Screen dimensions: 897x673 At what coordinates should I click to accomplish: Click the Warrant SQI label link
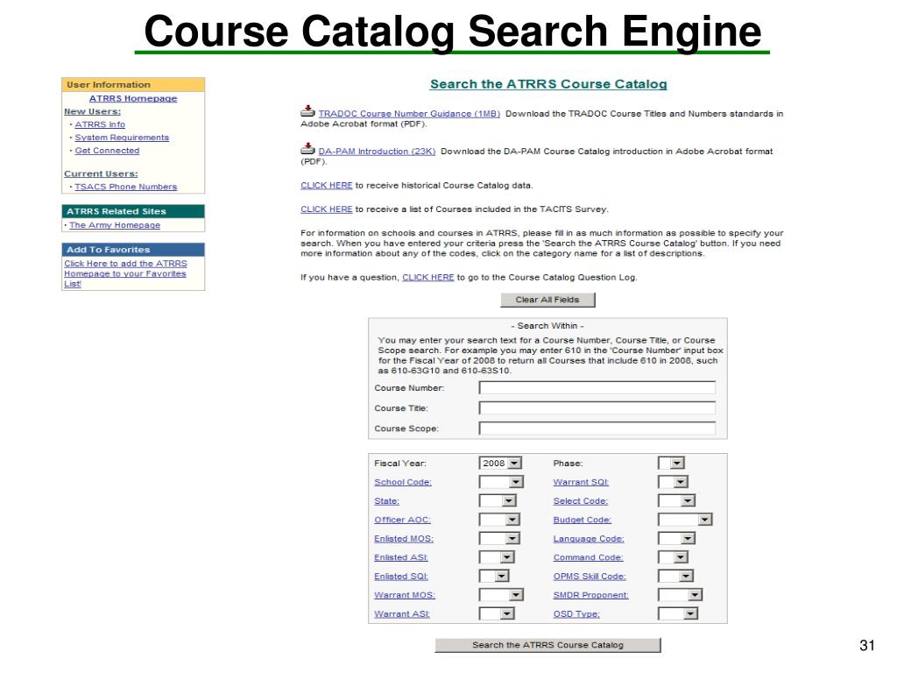(x=581, y=483)
